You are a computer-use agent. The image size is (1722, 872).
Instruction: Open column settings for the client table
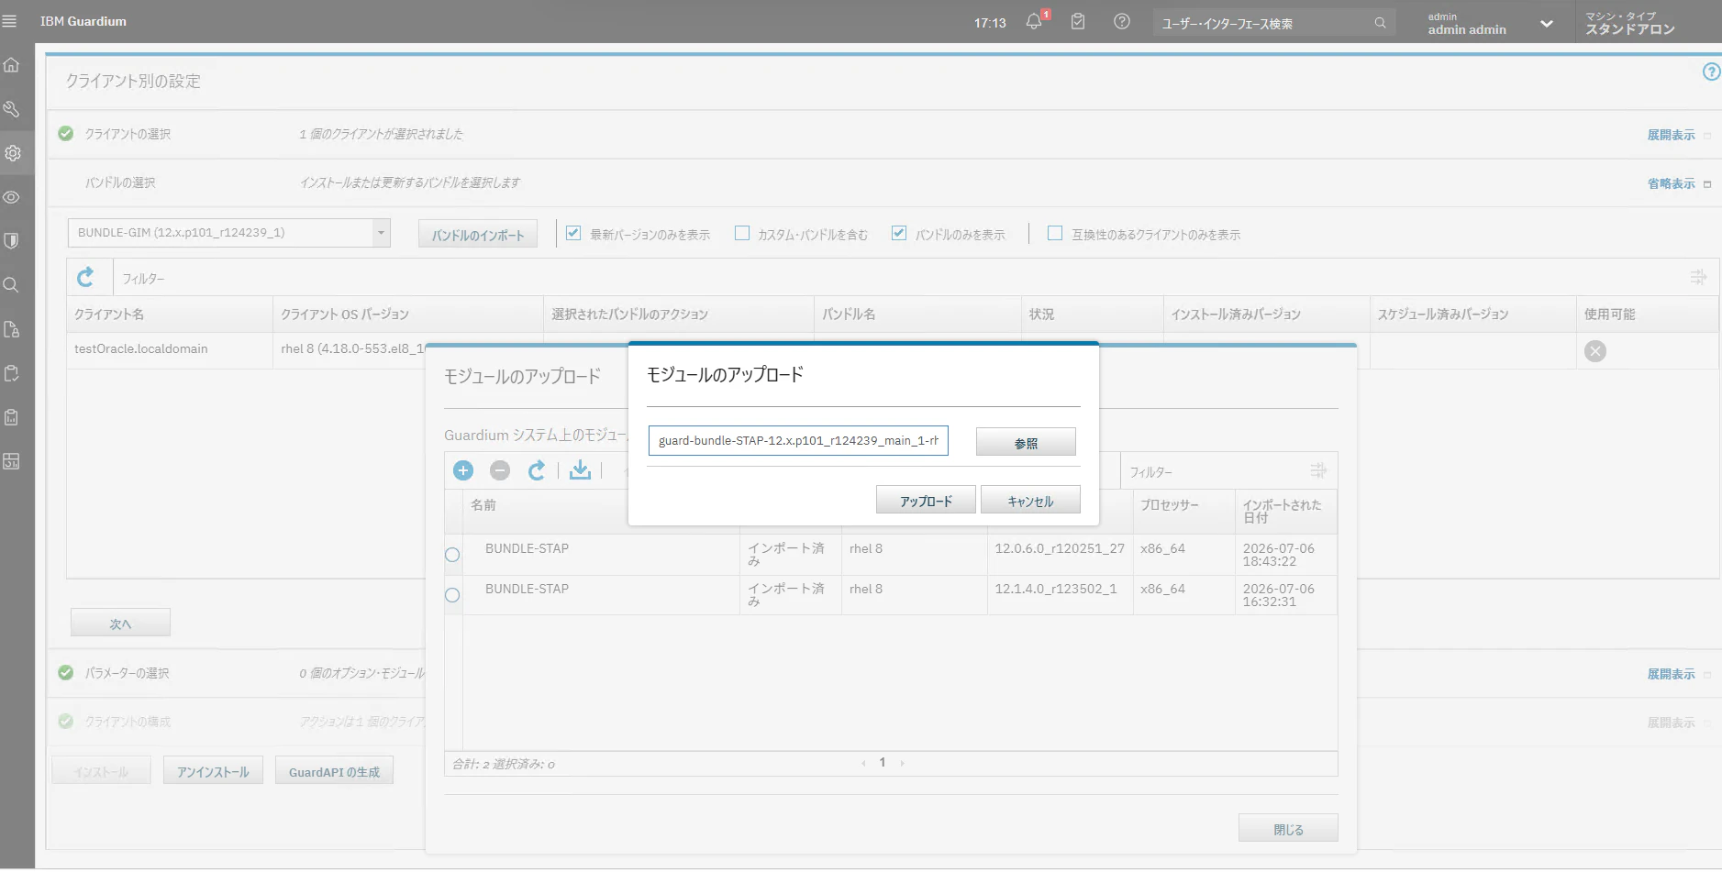(1698, 277)
